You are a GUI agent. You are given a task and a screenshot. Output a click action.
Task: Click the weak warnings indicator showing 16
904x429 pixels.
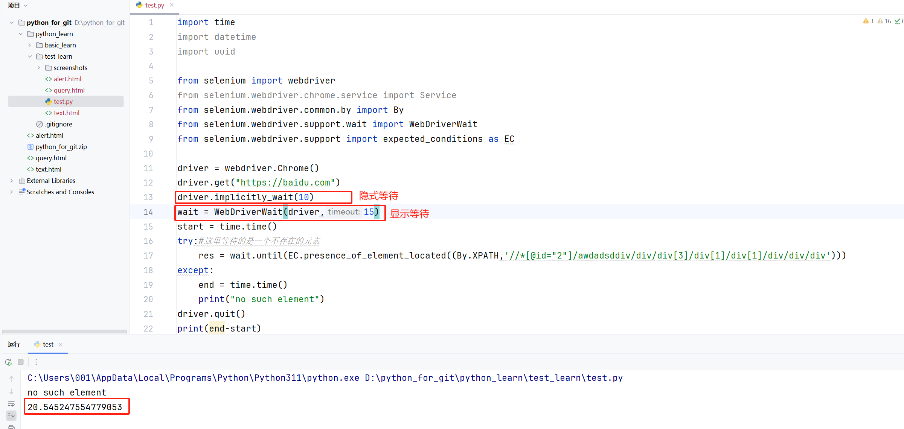tap(884, 21)
